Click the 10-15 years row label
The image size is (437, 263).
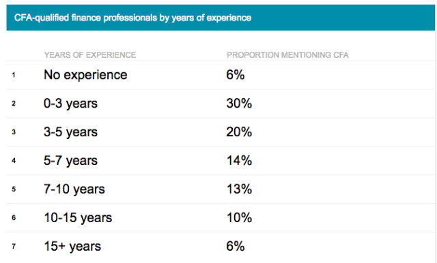78,217
